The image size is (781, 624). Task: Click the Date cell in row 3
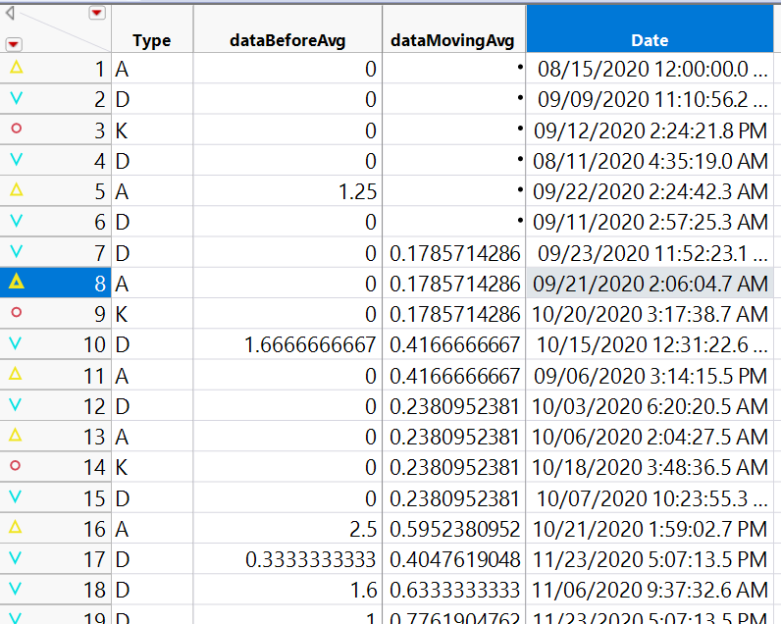(650, 130)
